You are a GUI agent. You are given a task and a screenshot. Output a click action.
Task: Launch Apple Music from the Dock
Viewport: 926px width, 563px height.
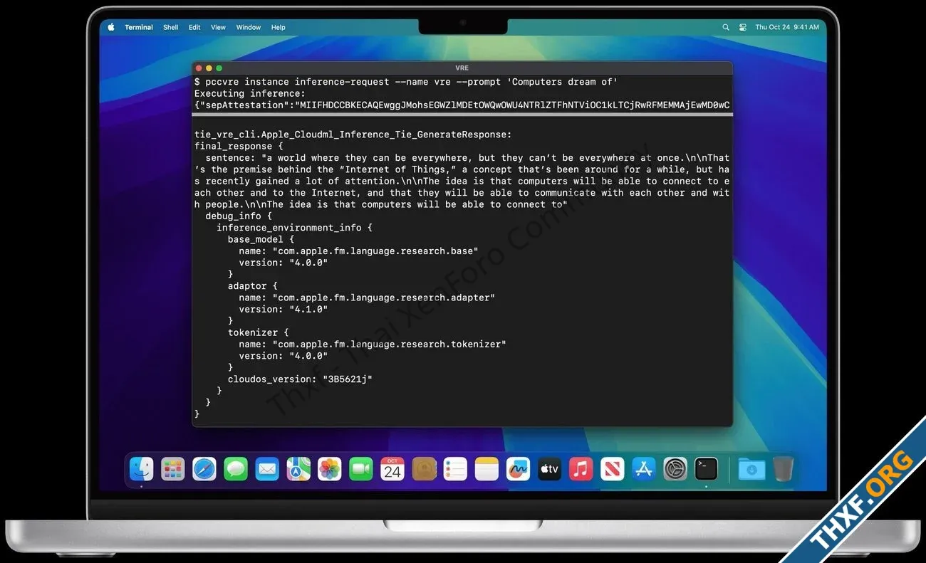581,469
